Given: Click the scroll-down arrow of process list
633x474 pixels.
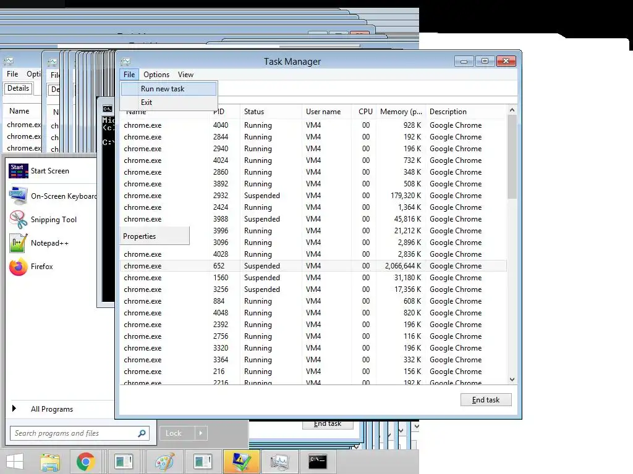Looking at the screenshot, I should (512, 380).
